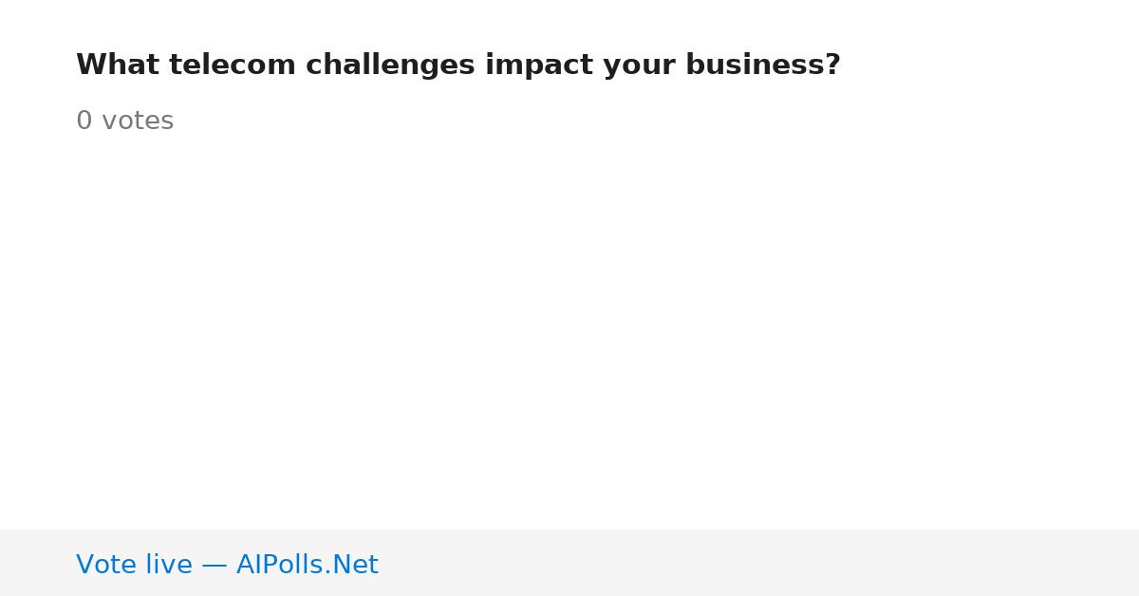Click the dash in the footer link
The width and height of the screenshot is (1139, 596).
click(215, 566)
